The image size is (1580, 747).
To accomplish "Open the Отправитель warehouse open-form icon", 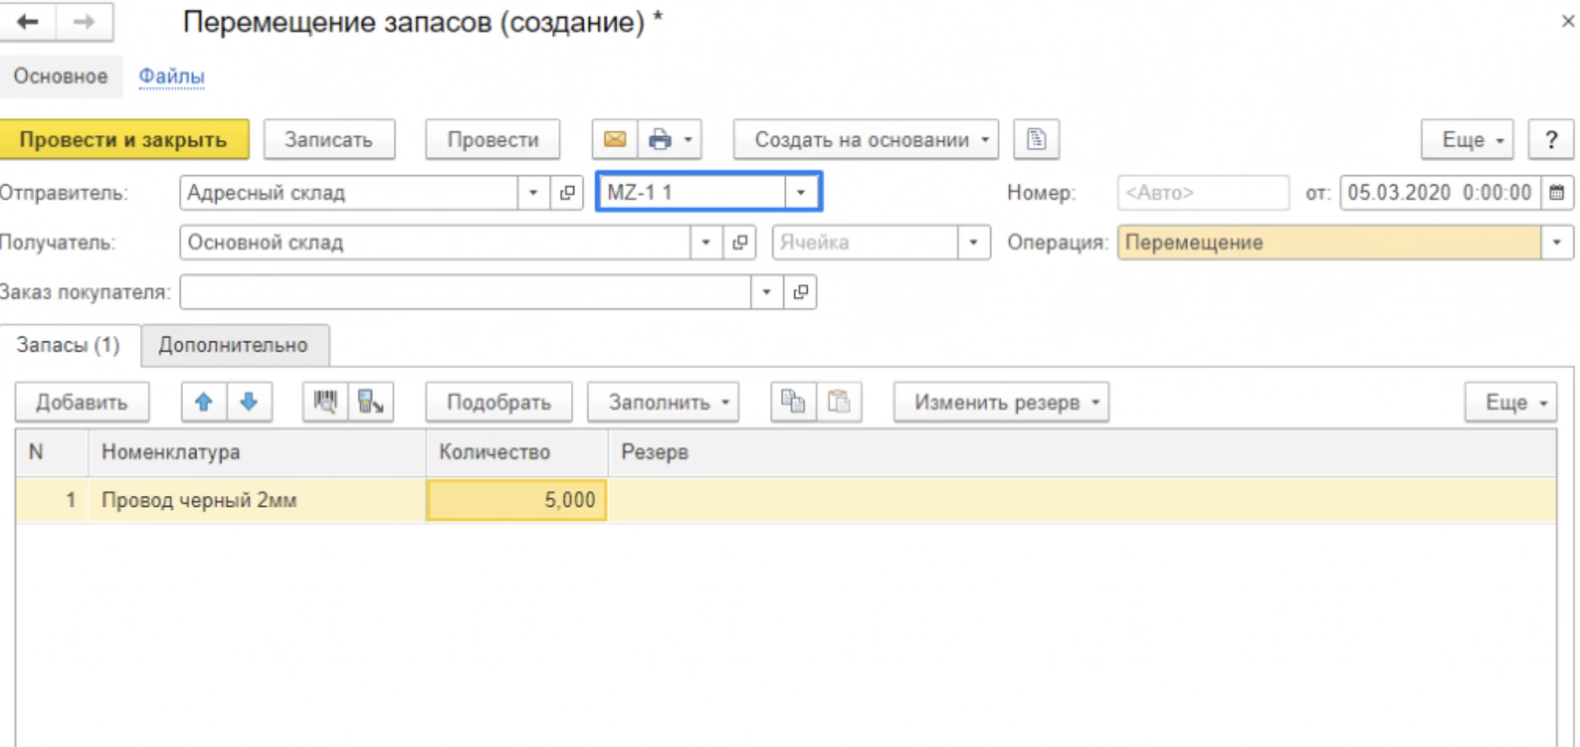I will point(567,193).
